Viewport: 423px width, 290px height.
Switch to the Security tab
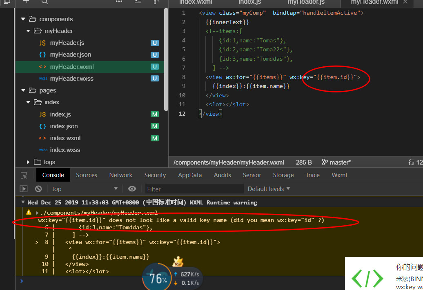155,175
